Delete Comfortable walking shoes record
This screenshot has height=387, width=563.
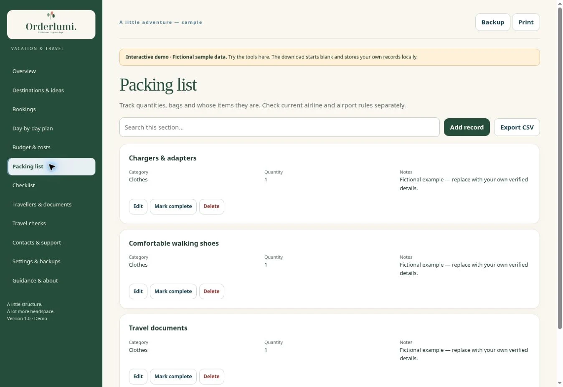tap(211, 291)
